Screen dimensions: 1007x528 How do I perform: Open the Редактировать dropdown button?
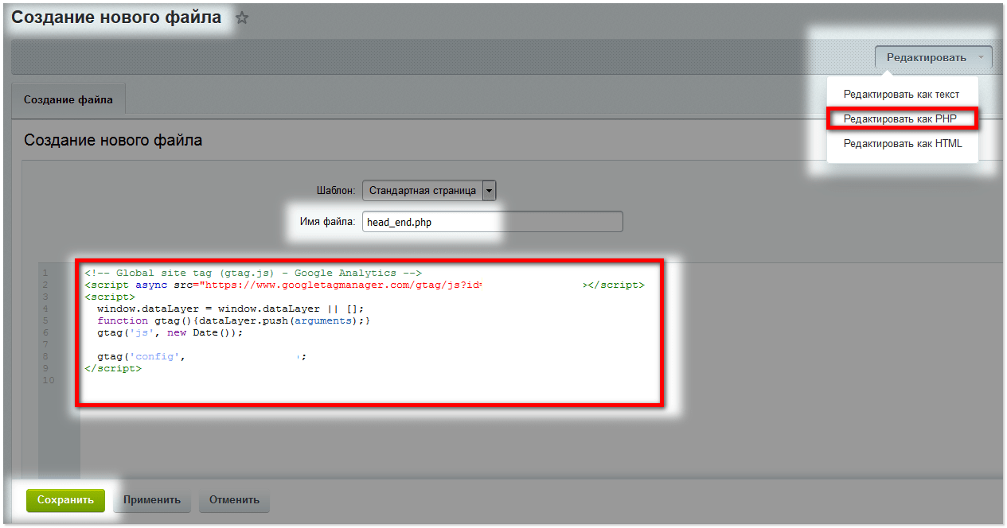pyautogui.click(x=933, y=57)
